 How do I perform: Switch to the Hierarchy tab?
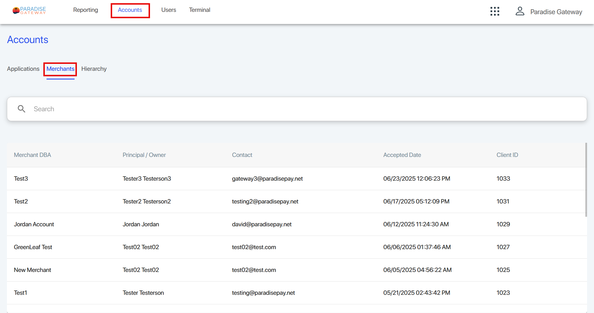pyautogui.click(x=94, y=69)
